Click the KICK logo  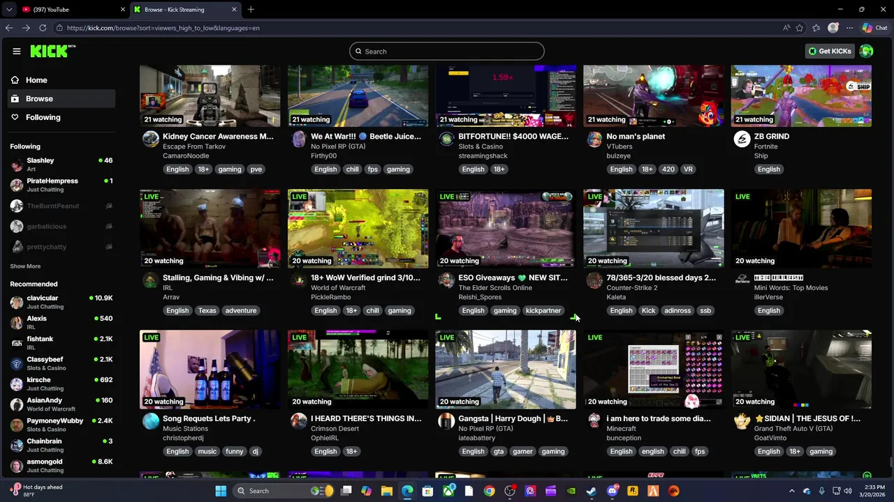coord(52,51)
